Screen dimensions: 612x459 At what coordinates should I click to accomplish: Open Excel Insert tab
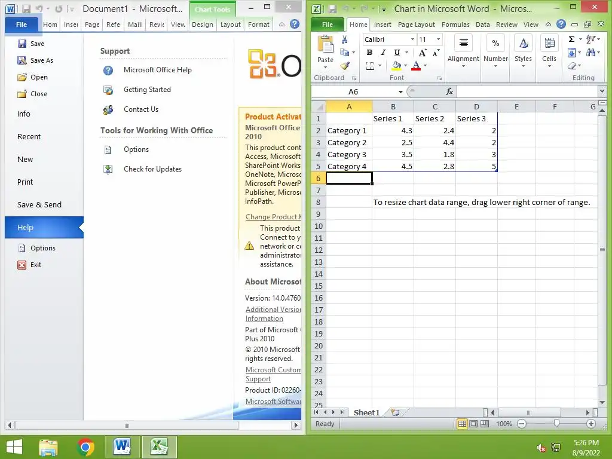pos(382,25)
